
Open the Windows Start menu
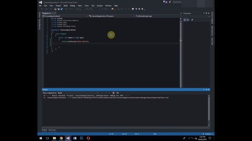pyautogui.click(x=41, y=138)
